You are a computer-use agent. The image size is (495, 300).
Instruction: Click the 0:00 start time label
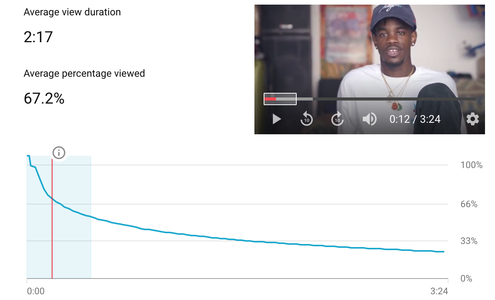point(36,291)
